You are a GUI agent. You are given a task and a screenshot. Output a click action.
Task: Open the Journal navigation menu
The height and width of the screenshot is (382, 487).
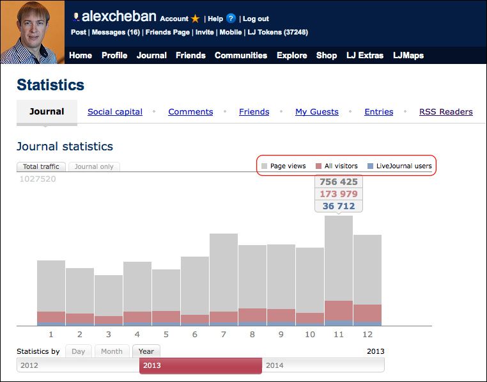click(151, 56)
